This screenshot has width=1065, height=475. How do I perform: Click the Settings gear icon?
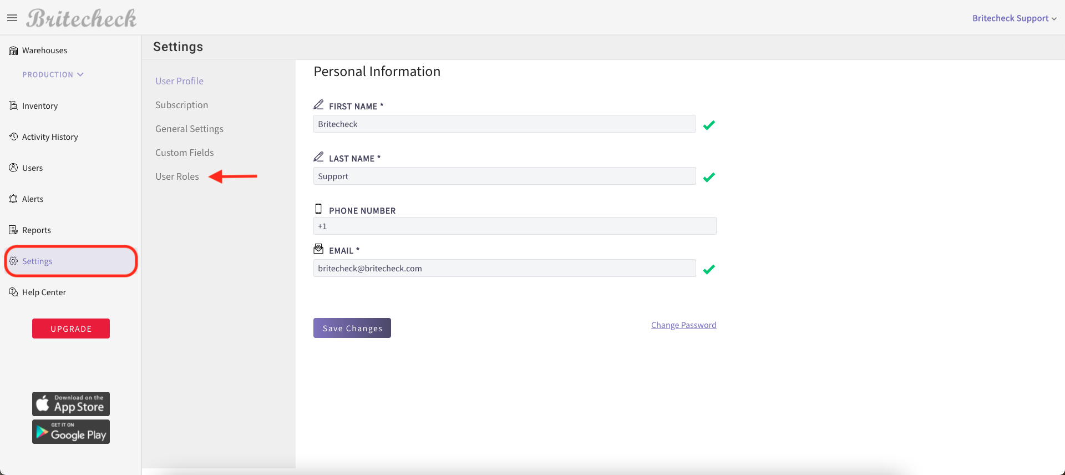pos(13,261)
